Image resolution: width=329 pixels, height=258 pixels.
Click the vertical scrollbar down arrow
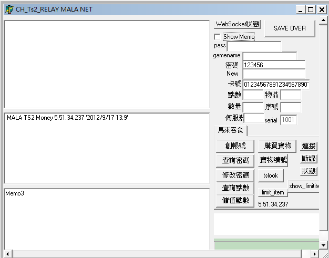click(324, 245)
